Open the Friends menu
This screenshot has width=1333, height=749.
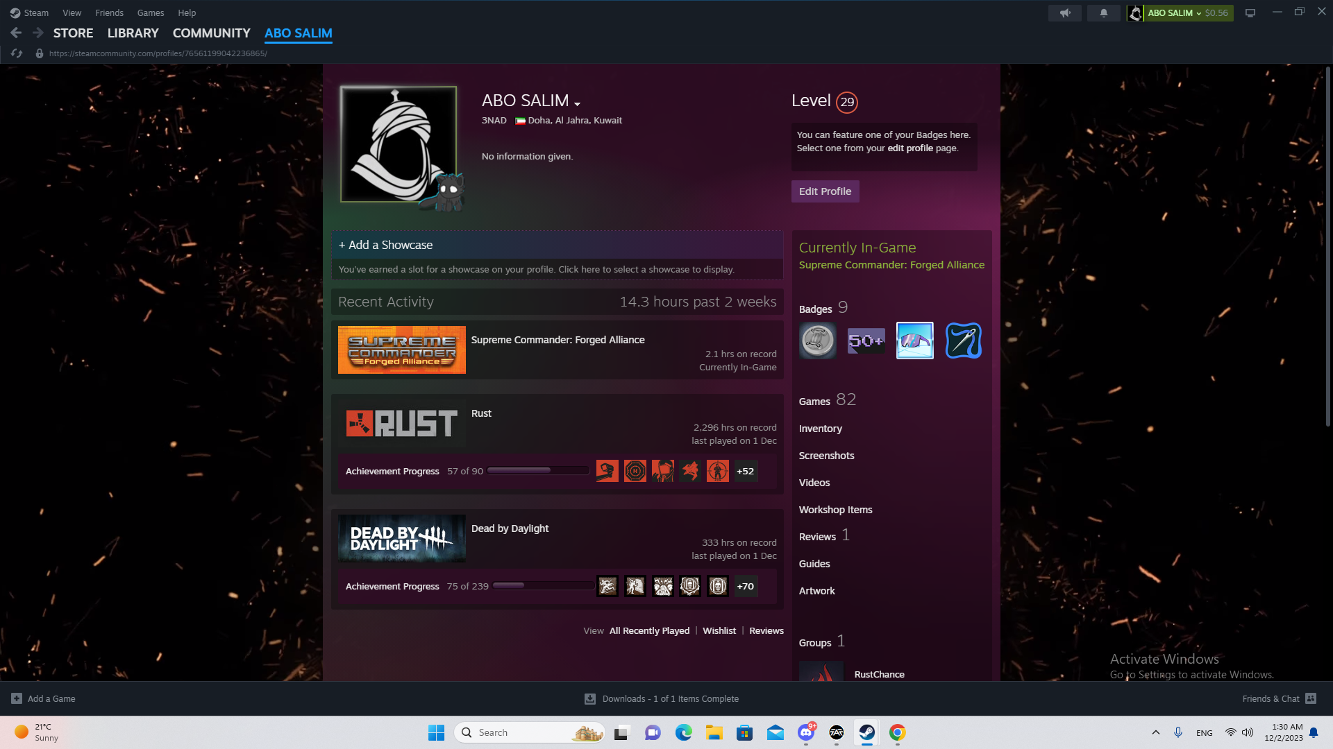point(110,12)
